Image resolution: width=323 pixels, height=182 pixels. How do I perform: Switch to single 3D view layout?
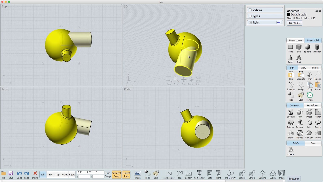coord(50,175)
